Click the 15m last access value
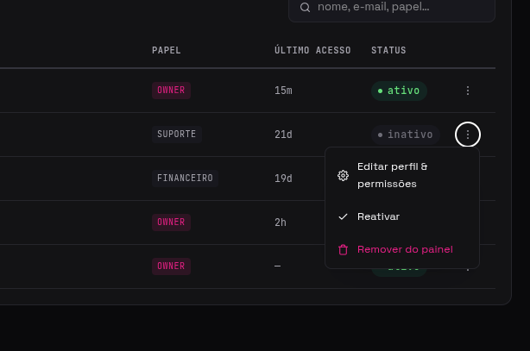This screenshot has height=351, width=530. pos(283,91)
